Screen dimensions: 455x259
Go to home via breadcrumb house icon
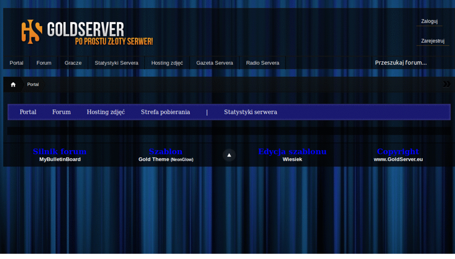pyautogui.click(x=13, y=84)
